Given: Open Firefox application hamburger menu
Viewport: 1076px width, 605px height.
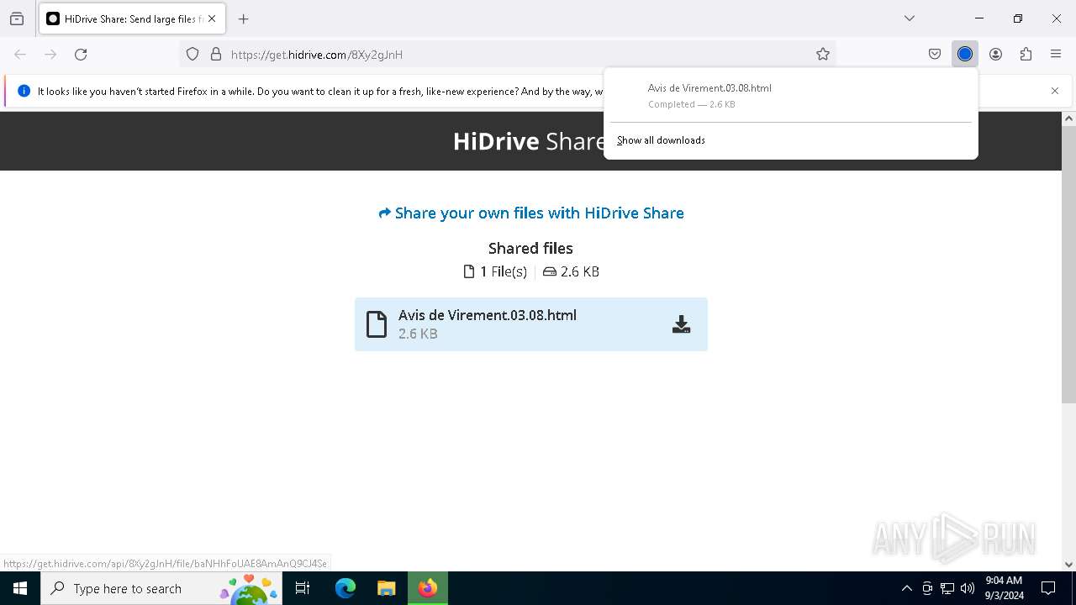Looking at the screenshot, I should [1056, 55].
